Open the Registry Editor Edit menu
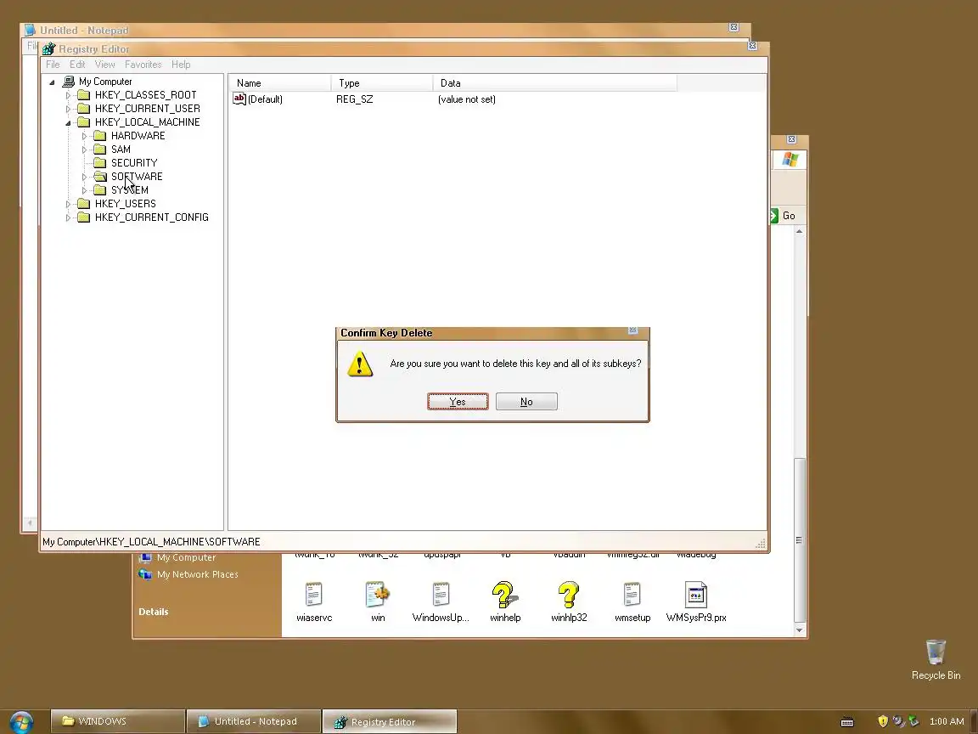Image resolution: width=978 pixels, height=734 pixels. pyautogui.click(x=77, y=65)
